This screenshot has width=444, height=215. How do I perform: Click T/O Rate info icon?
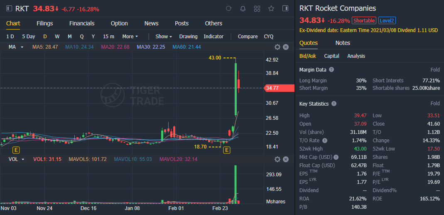coord(325,141)
